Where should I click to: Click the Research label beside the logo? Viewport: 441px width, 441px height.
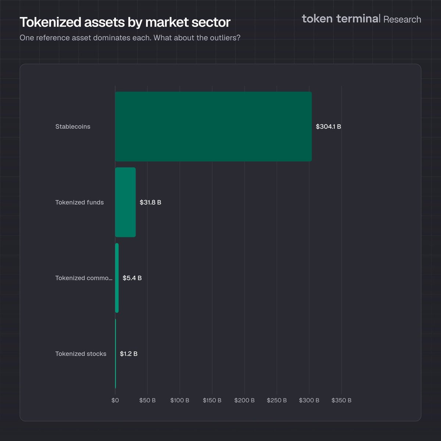pyautogui.click(x=402, y=19)
